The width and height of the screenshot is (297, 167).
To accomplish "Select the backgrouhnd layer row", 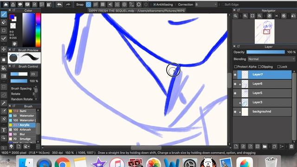I will click(262, 111).
